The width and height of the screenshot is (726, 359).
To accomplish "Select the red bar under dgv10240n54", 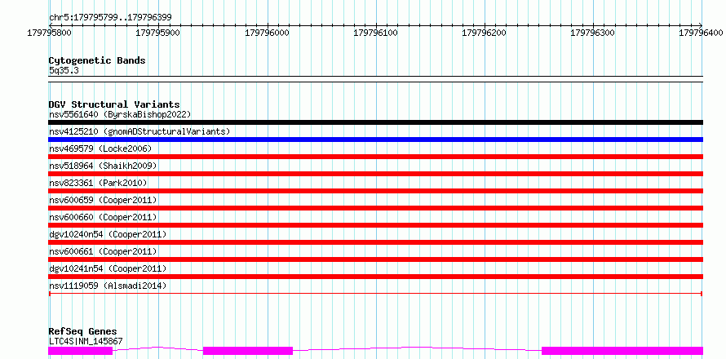I will [375, 242].
